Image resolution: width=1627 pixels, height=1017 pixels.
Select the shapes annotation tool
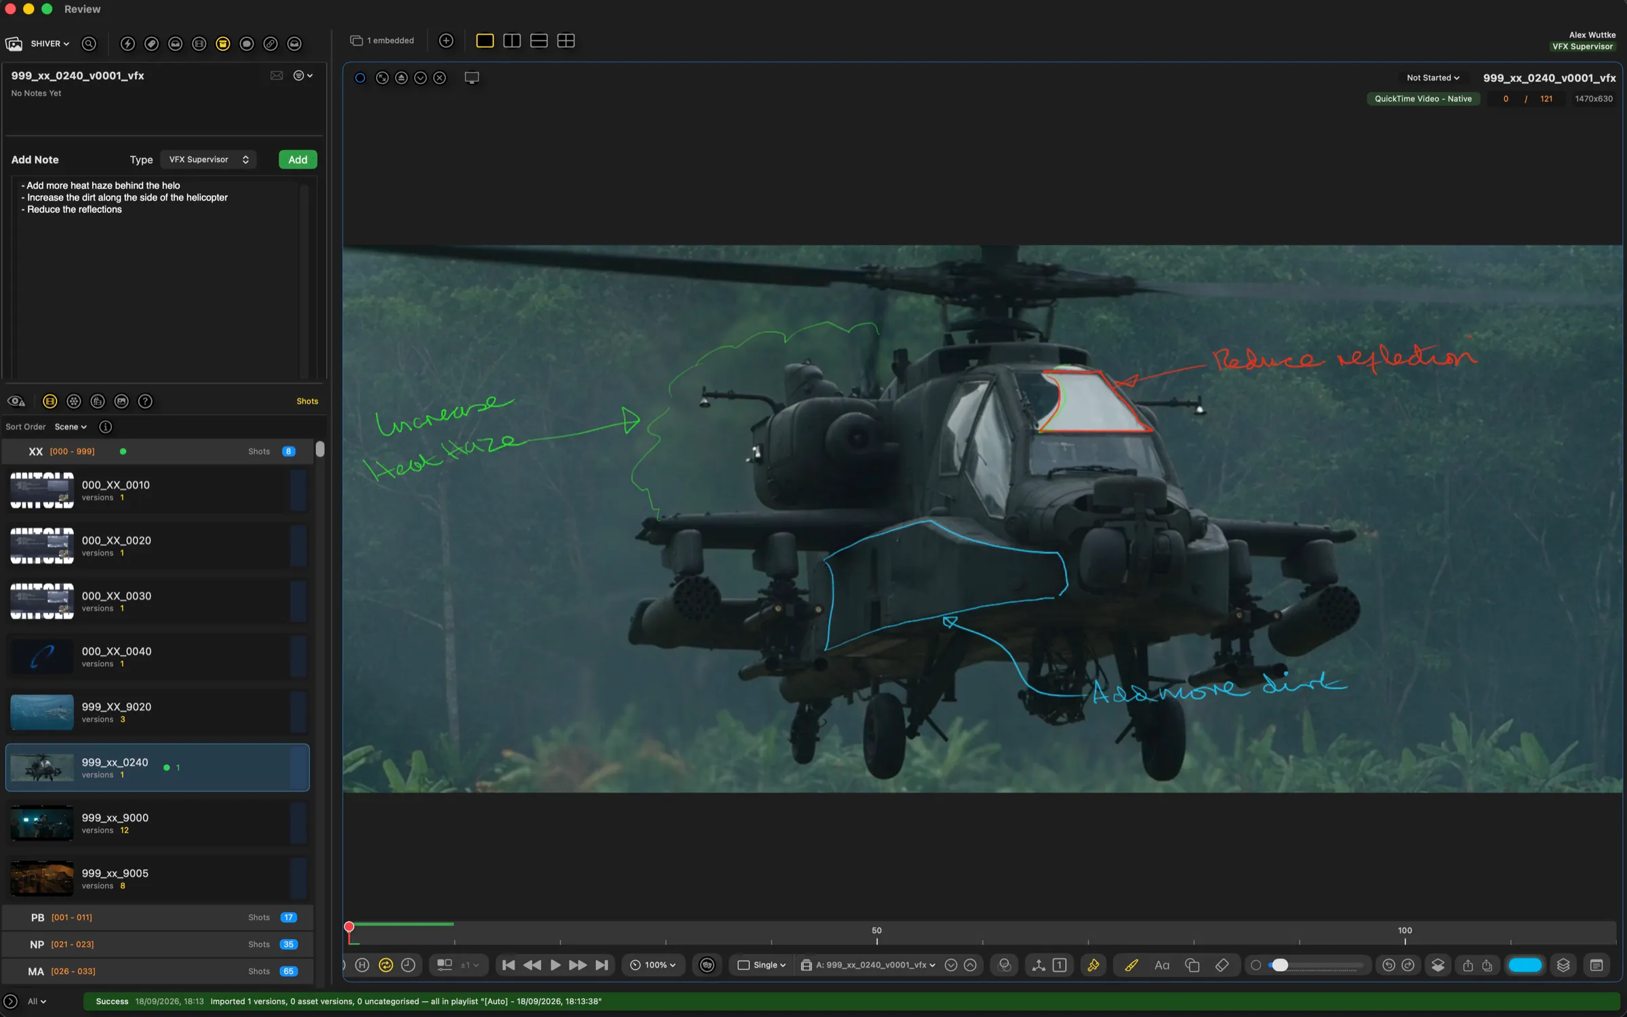(x=1192, y=965)
